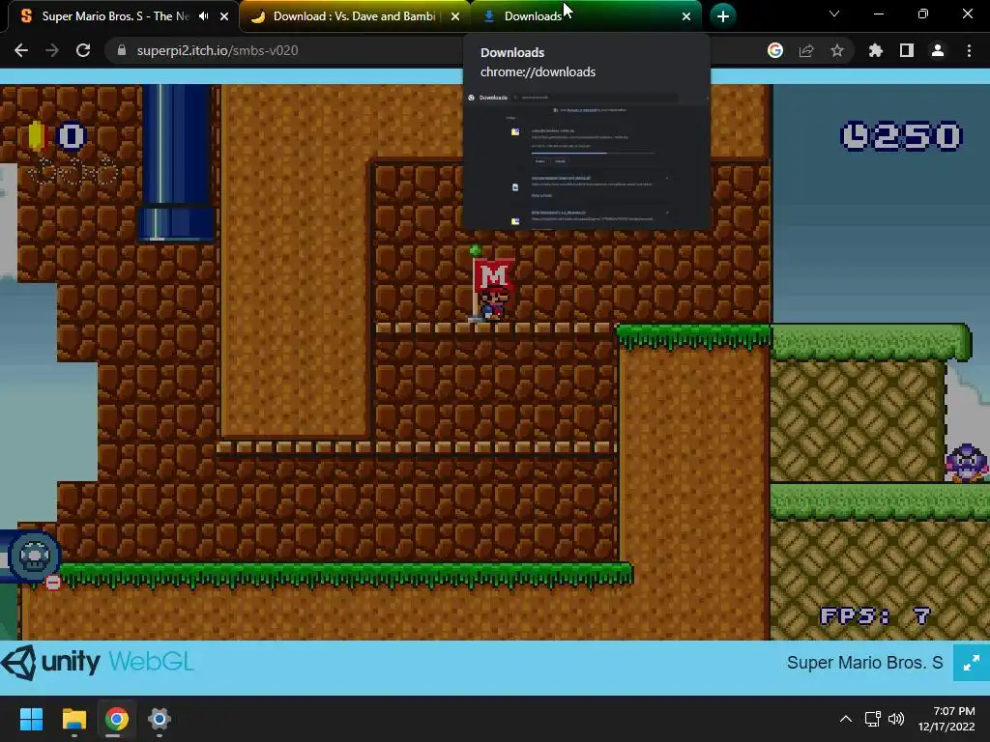990x742 pixels.
Task: Open the volume control in tray
Action: tap(896, 719)
